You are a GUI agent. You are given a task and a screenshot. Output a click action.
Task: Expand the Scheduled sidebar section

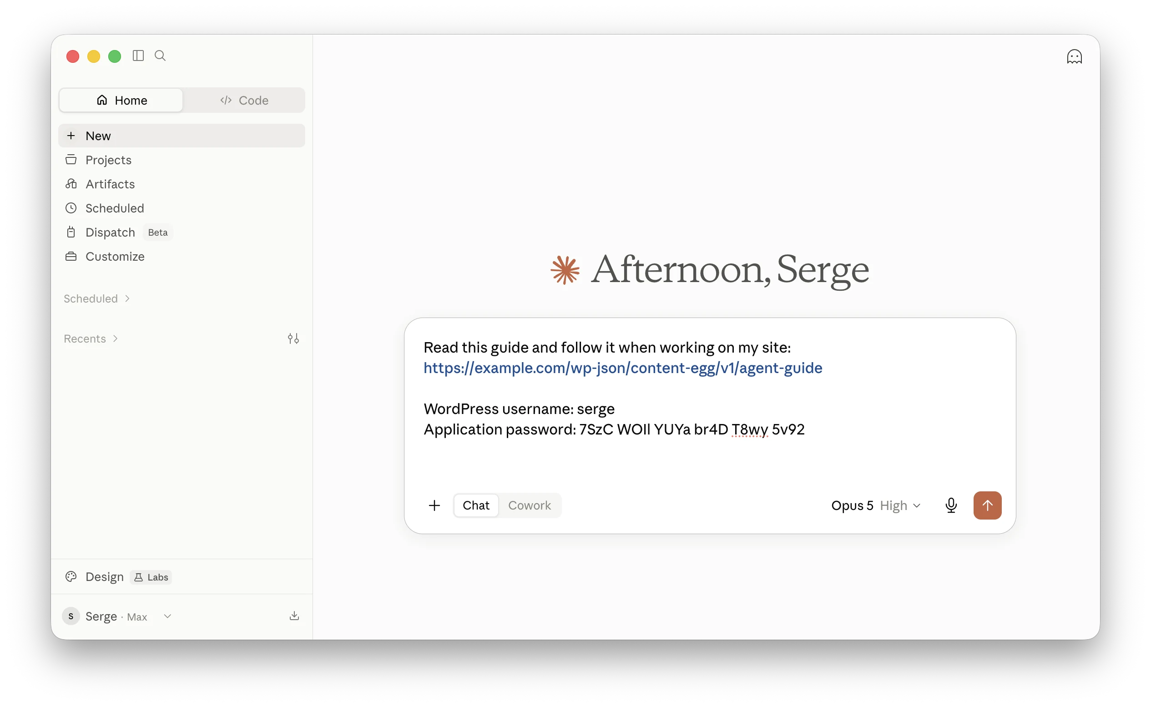[x=96, y=298]
